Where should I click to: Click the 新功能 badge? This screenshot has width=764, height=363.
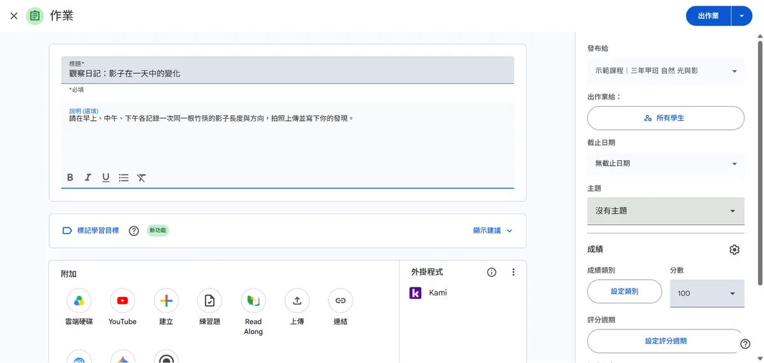click(157, 231)
